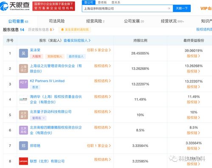Image resolution: width=212 pixels, height=168 pixels.
Task: Switch to the 司法风险 tab
Action: pyautogui.click(x=57, y=21)
